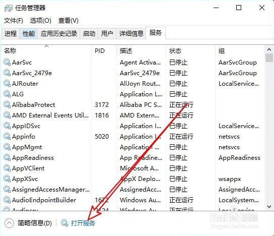Click PID value 5020
This screenshot has width=274, height=236.
coord(102,137)
